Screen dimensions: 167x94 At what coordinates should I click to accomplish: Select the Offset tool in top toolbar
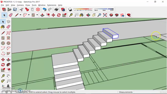point(48,15)
